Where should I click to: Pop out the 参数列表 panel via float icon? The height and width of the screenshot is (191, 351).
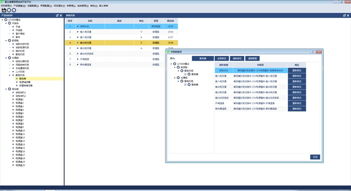pos(344,15)
